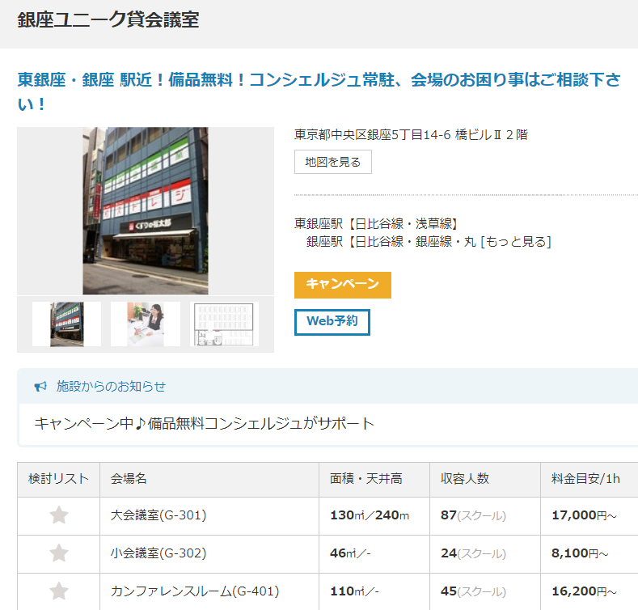Star the 大会議室(G-301) row
Screen dimensions: 638x610
(x=58, y=515)
